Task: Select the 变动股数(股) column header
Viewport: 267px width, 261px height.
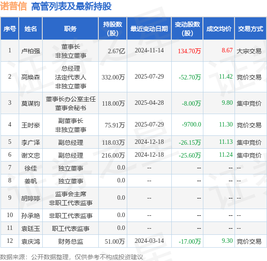Action: [187, 29]
